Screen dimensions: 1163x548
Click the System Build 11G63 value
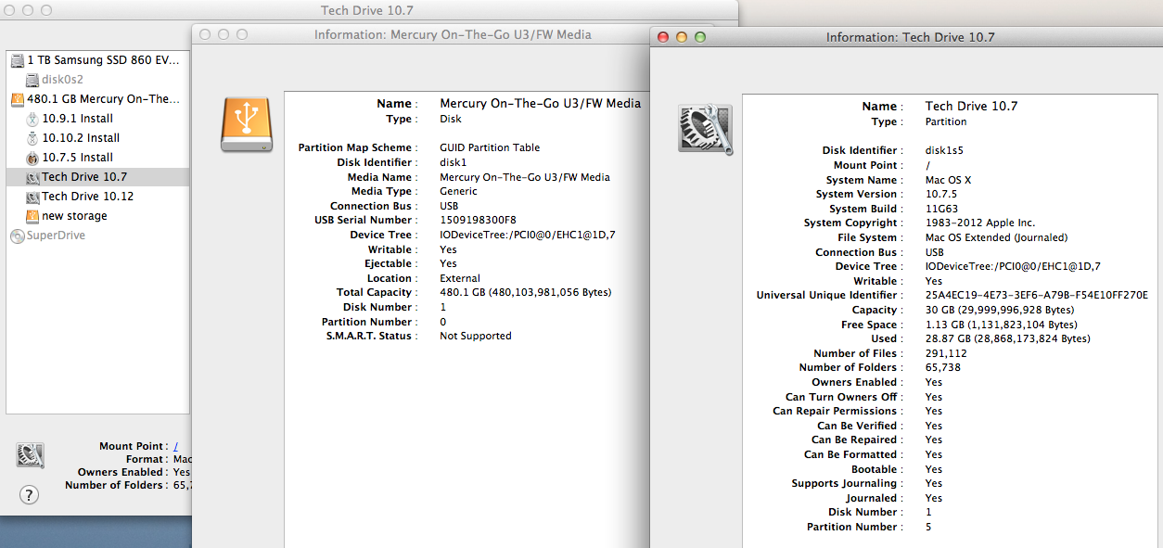point(941,209)
